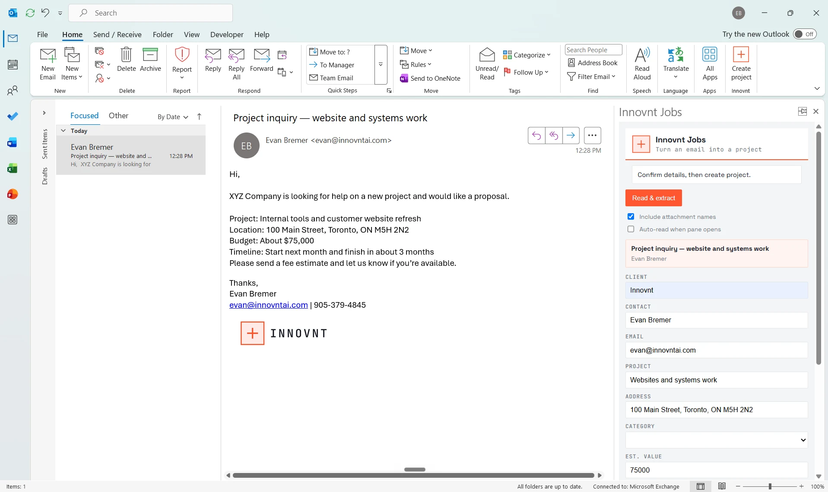Reply using reading pane arrow icon
Image resolution: width=828 pixels, height=492 pixels.
click(x=536, y=136)
